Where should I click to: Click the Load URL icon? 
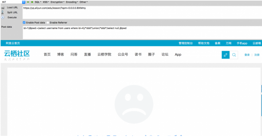tap(3, 8)
